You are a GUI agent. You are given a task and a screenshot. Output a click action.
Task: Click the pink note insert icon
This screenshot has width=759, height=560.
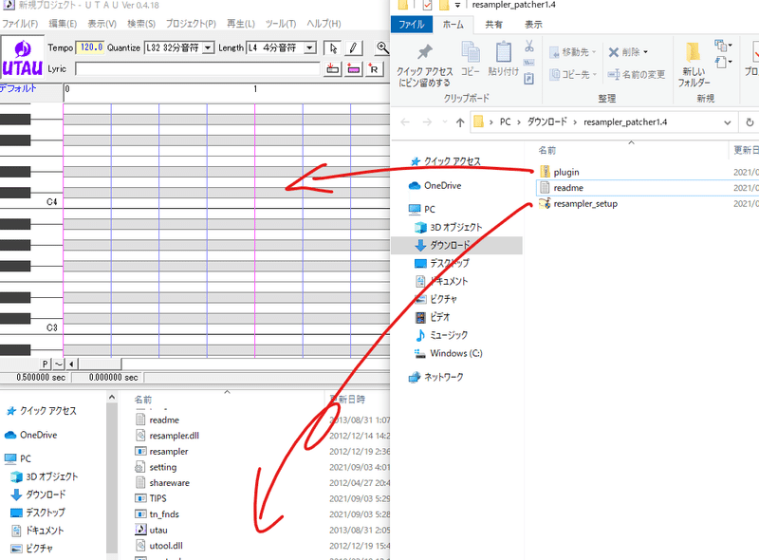tap(353, 68)
